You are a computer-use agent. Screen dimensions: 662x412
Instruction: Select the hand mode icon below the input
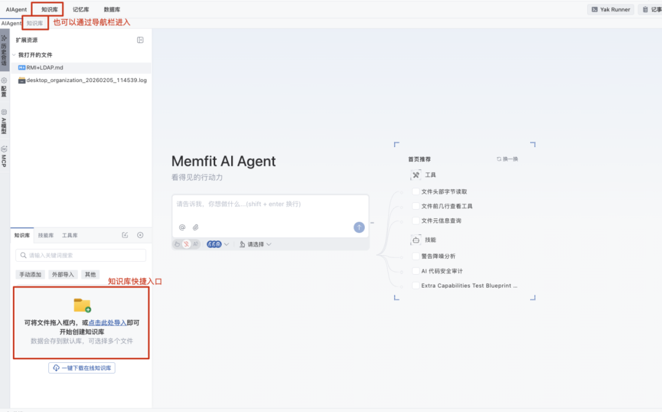click(177, 245)
